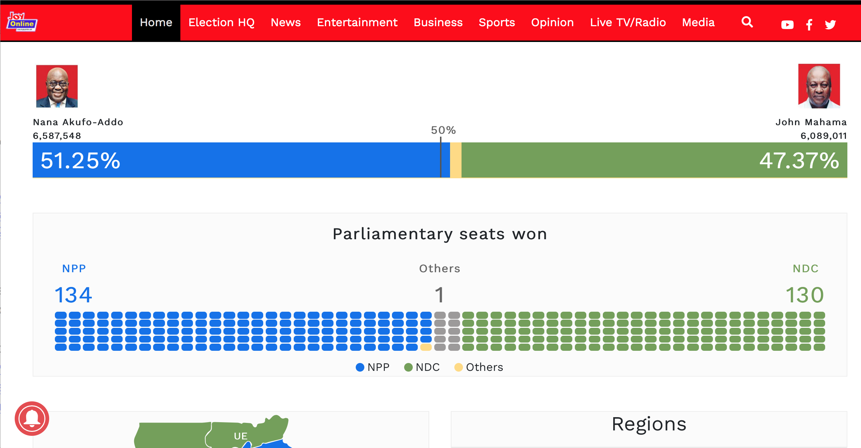Screen dimensions: 861x448
Task: Open the News section
Action: pos(285,23)
